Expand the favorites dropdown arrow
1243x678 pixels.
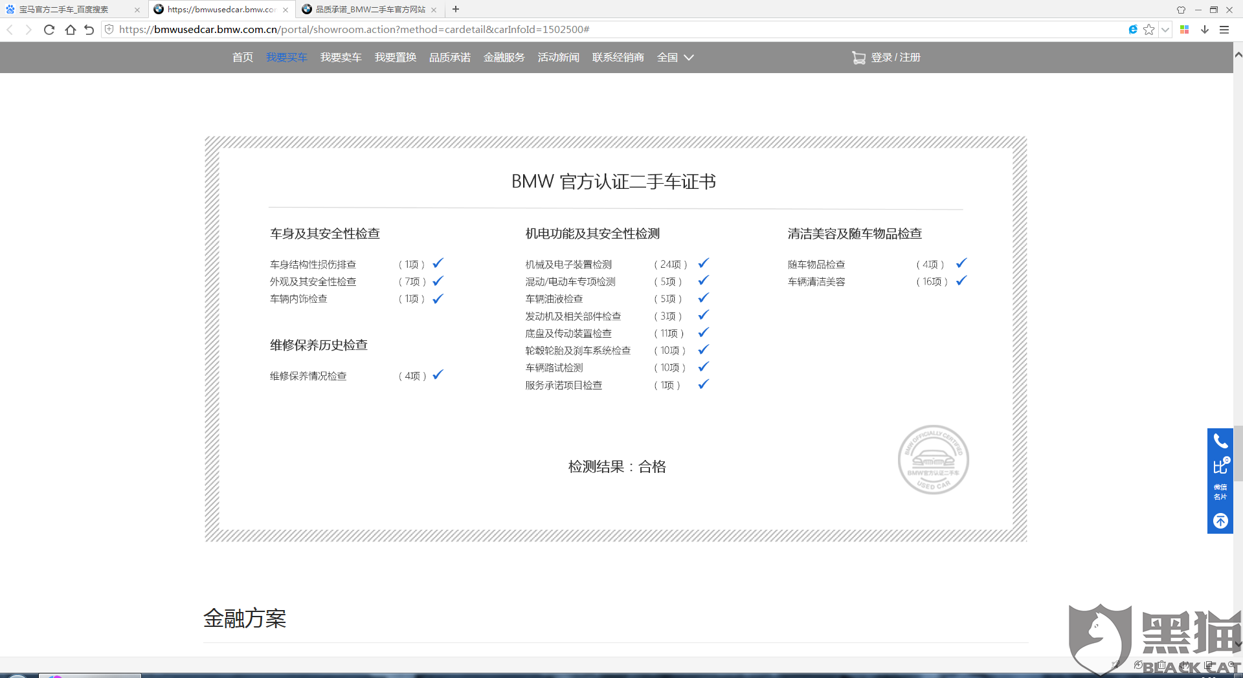point(1165,29)
